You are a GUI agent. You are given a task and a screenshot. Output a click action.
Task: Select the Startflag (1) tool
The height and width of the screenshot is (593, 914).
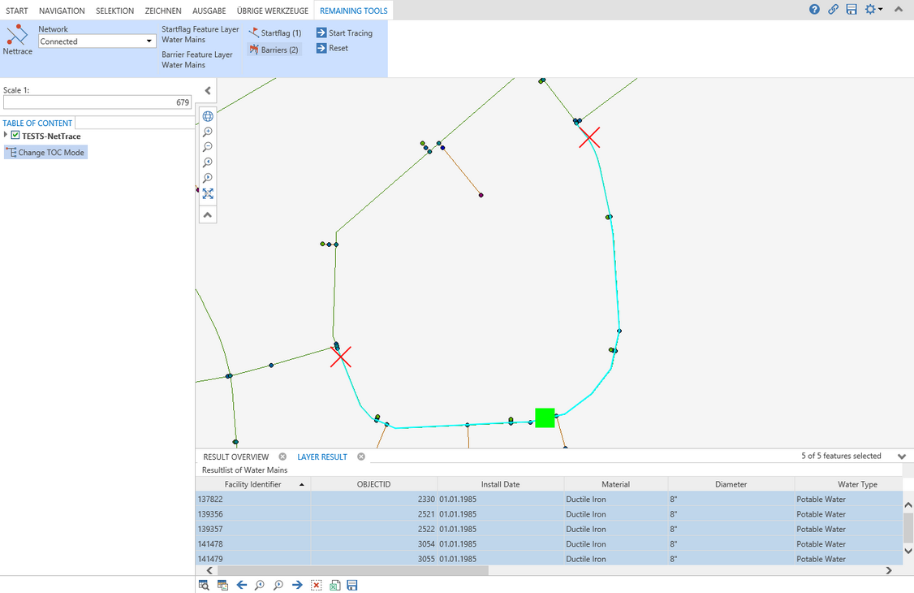coord(274,33)
